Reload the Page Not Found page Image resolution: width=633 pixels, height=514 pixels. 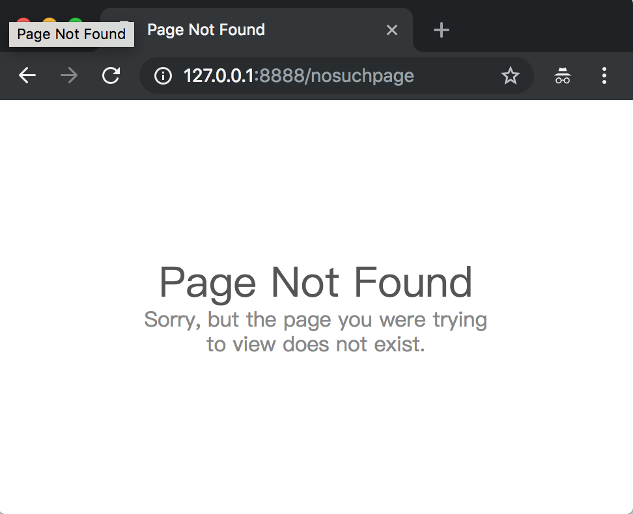coord(111,76)
